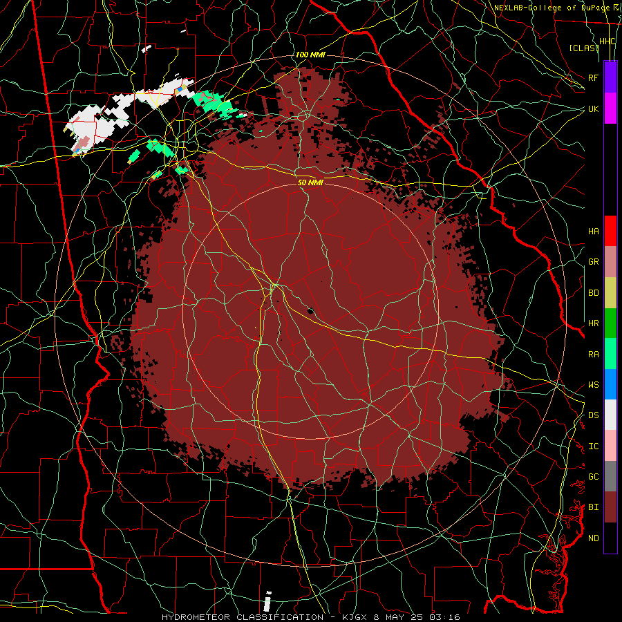Click the 'BD' legend label
The width and height of the screenshot is (622, 622).
pyautogui.click(x=593, y=293)
